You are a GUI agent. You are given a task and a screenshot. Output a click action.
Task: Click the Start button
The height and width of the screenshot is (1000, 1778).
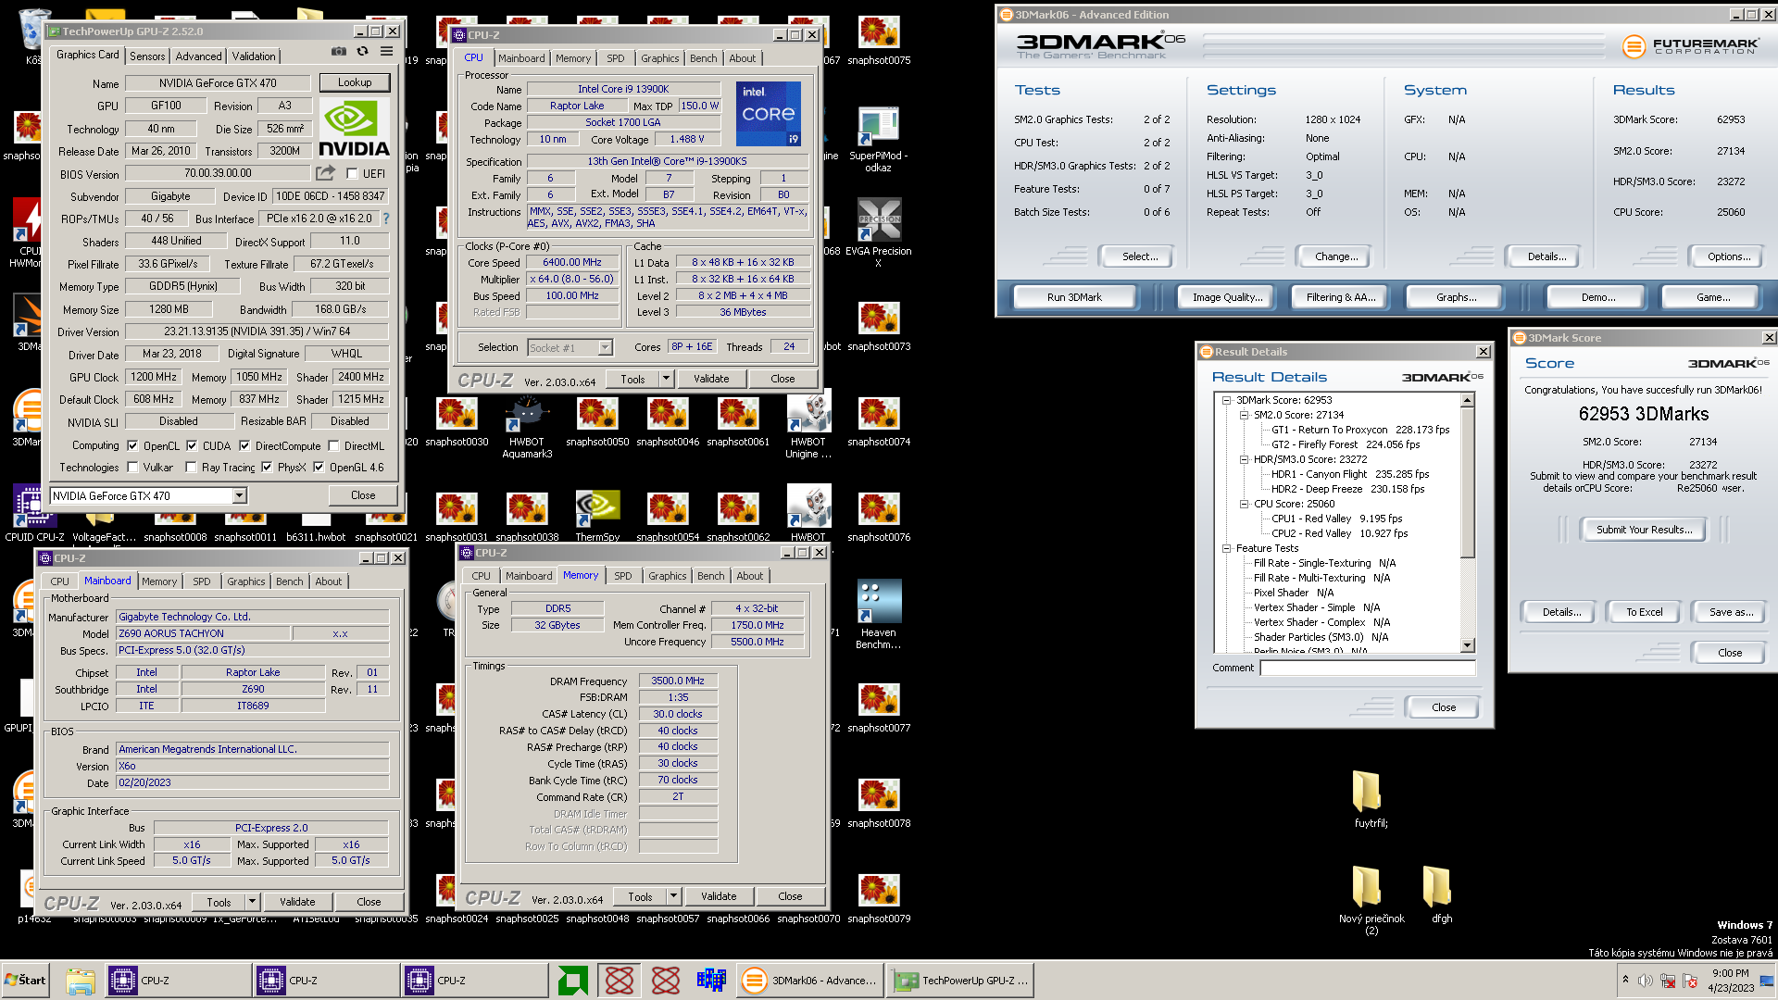[x=28, y=980]
